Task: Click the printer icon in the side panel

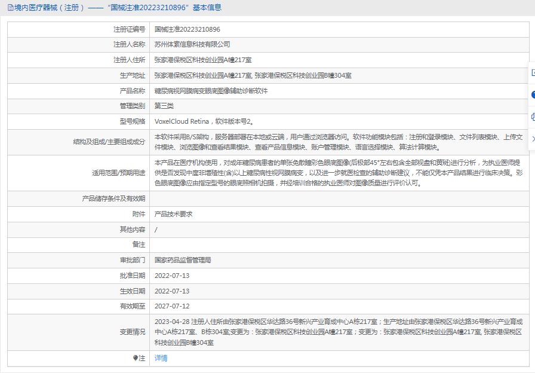Action: pos(533,117)
